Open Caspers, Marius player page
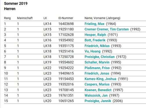Screen dimensions: 146x108 click(x=97, y=84)
